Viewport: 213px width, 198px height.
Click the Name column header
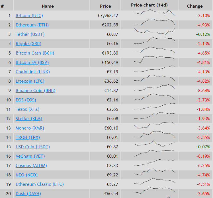pos(48,6)
